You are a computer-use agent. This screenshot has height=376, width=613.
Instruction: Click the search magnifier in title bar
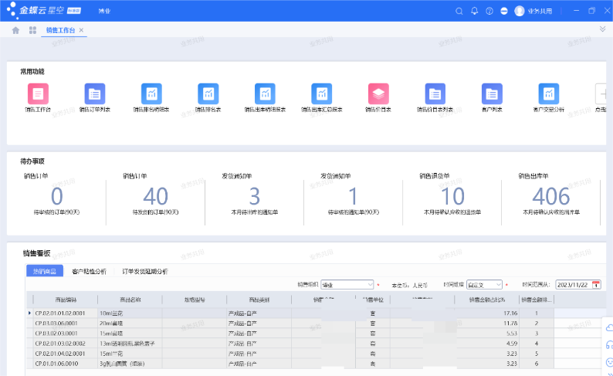(x=460, y=11)
